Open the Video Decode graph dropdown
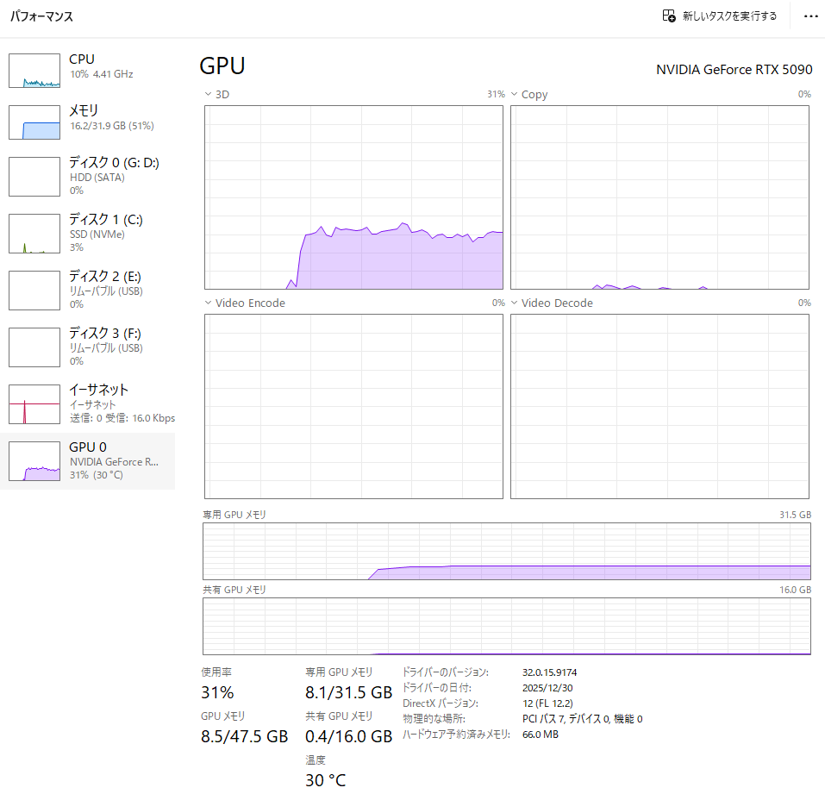Viewport: 825px width, 794px height. pyautogui.click(x=515, y=303)
